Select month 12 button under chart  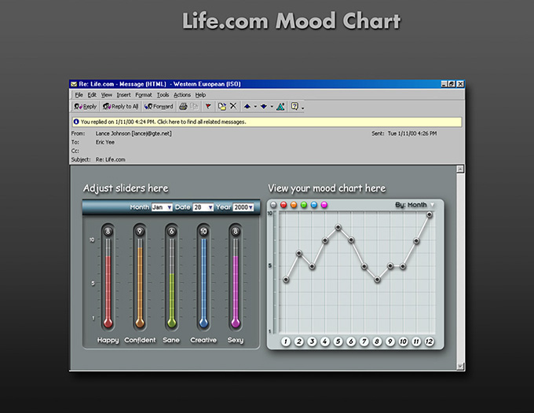point(429,342)
